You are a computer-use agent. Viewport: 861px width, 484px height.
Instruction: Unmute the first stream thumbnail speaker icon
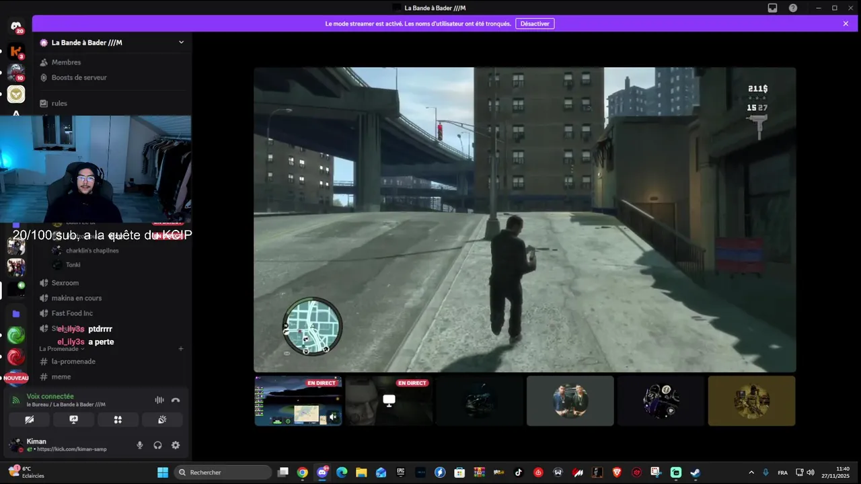click(333, 417)
